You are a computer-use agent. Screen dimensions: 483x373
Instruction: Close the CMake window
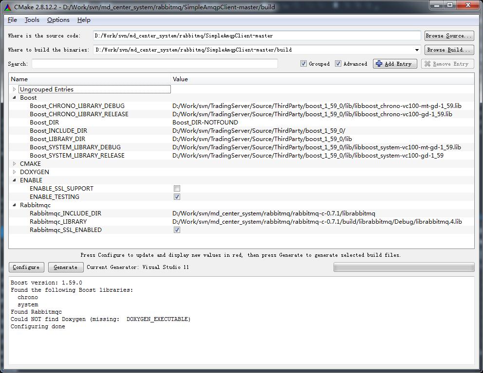tap(468, 5)
